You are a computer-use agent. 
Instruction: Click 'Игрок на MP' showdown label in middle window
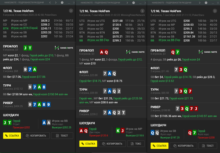point(134,129)
